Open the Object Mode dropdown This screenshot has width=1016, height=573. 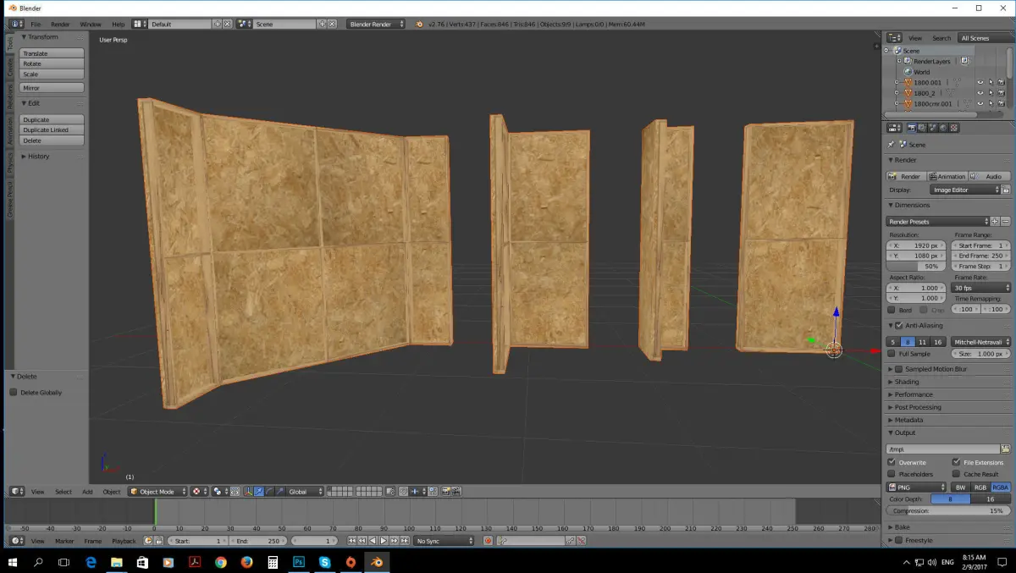pyautogui.click(x=157, y=491)
